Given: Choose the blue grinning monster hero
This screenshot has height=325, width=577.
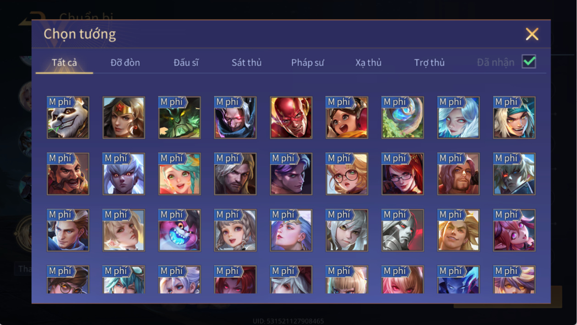Looking at the screenshot, I should pyautogui.click(x=179, y=230).
